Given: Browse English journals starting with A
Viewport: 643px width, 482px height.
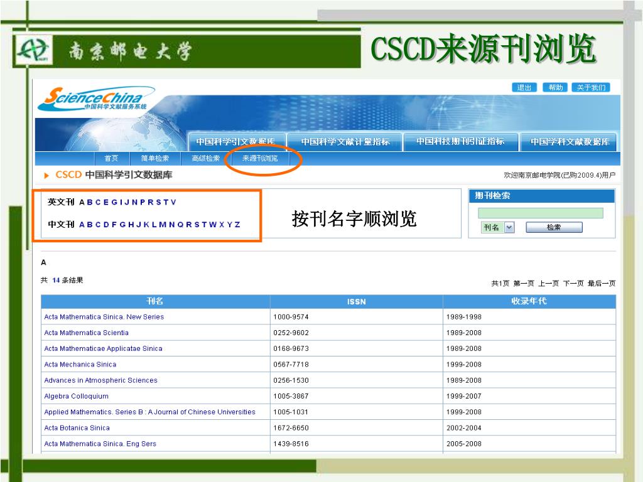Looking at the screenshot, I should (x=82, y=202).
